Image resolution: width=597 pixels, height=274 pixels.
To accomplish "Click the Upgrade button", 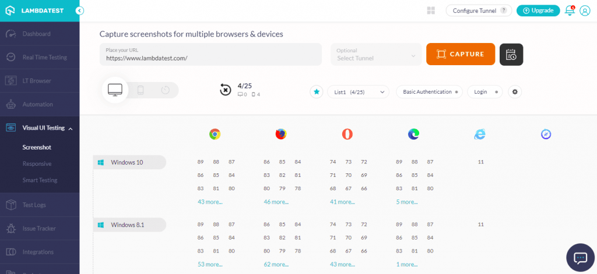I will coord(538,10).
